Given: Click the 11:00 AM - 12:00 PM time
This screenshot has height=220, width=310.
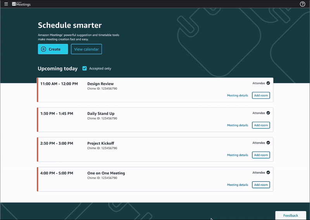Looking at the screenshot, I should [x=59, y=84].
